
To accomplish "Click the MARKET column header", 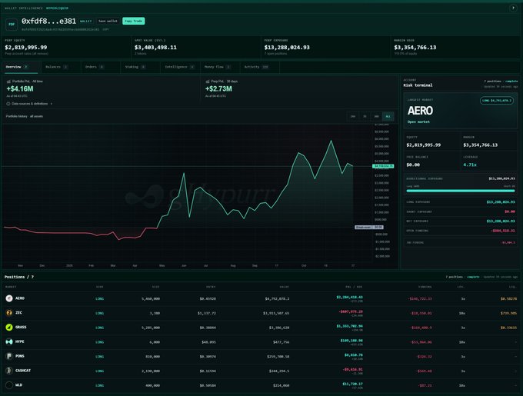I will click(11, 287).
